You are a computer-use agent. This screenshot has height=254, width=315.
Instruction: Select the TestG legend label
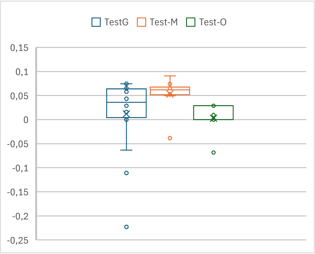coord(116,22)
